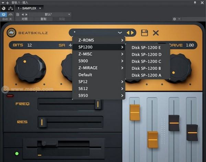Click the settings gear icon
This screenshot has height=162, width=206.
pyautogui.click(x=174, y=19)
